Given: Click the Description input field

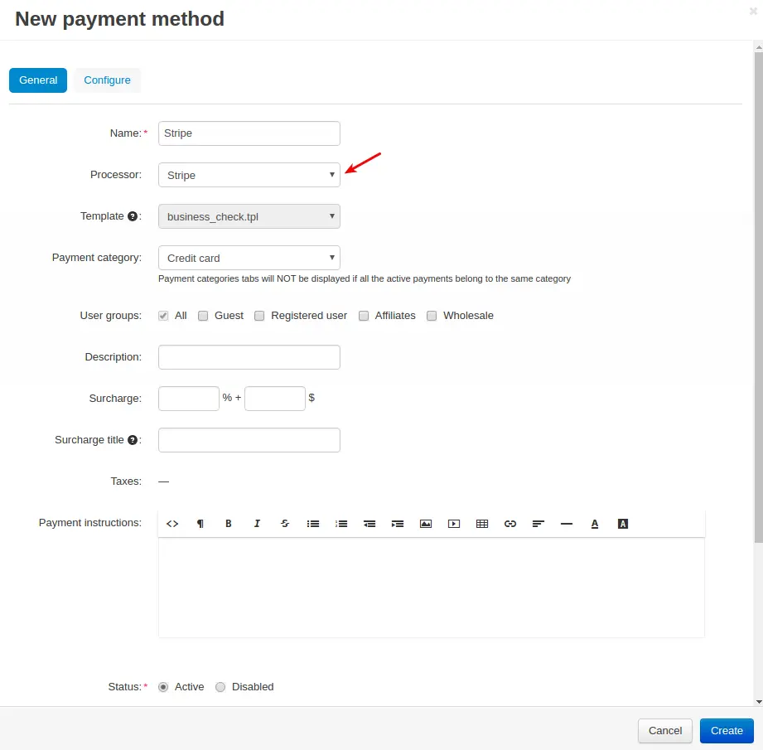Looking at the screenshot, I should [x=249, y=357].
